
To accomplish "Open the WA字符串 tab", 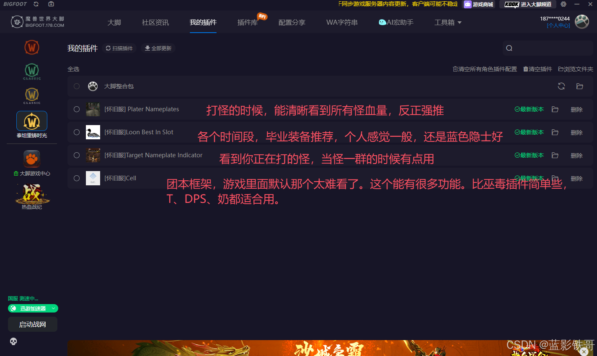I will pyautogui.click(x=342, y=23).
